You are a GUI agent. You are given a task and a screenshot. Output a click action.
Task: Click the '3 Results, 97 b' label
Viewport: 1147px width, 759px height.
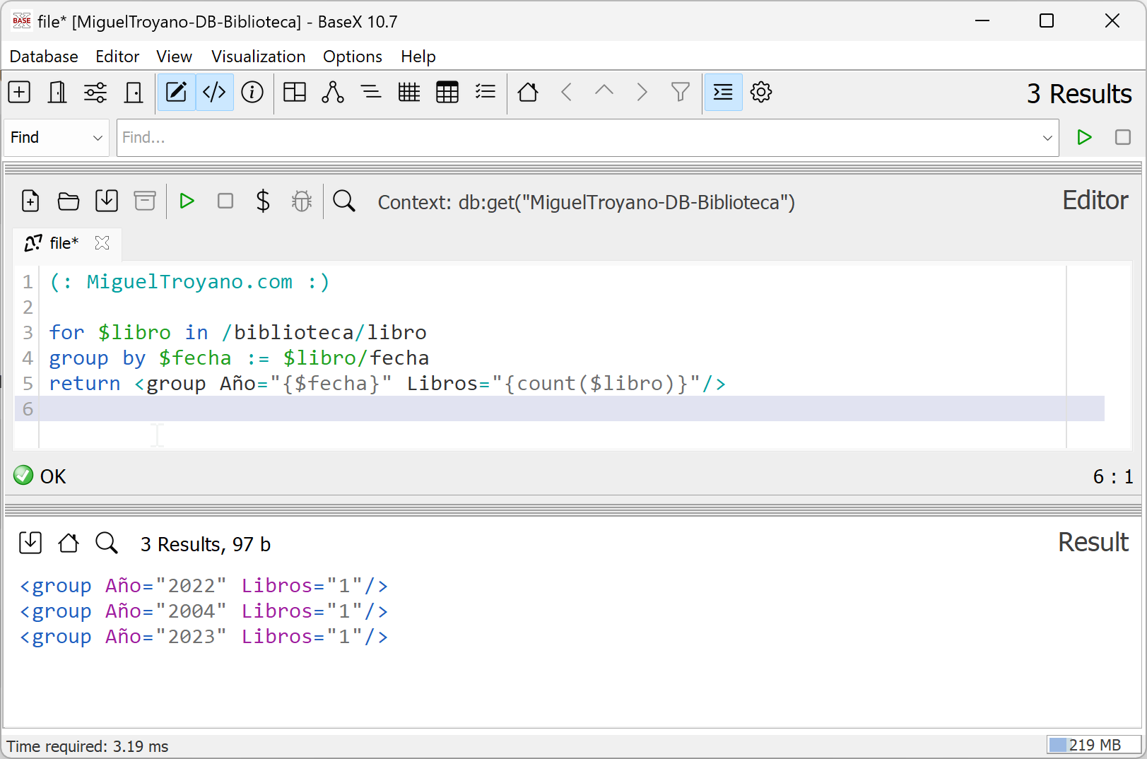(205, 544)
